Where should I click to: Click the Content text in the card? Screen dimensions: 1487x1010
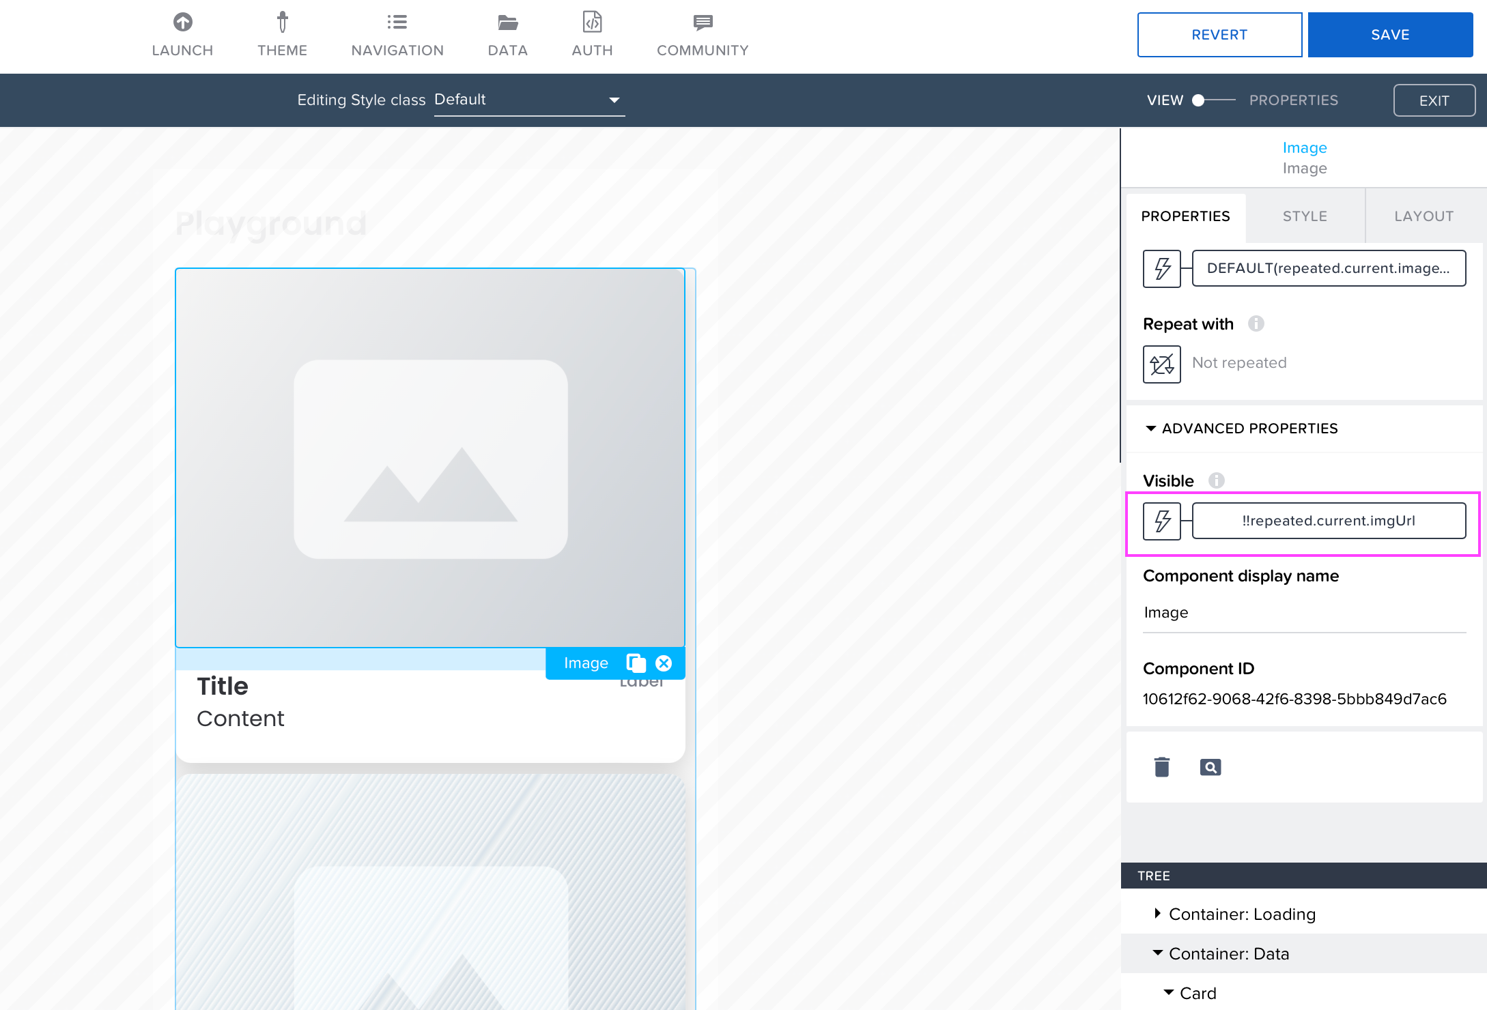[x=240, y=718]
